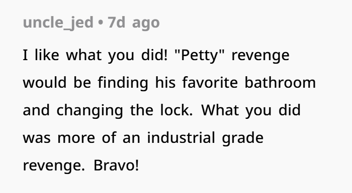The height and width of the screenshot is (193, 352).
Task: Open the uncle_jed user profile
Action: tap(58, 23)
